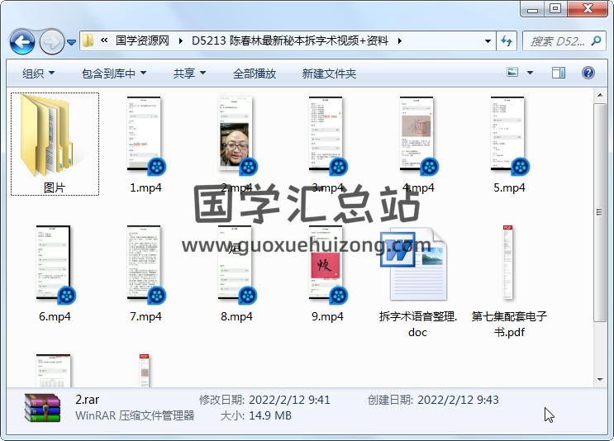Maximize the Explorer window
The width and height of the screenshot is (614, 441).
[555, 8]
